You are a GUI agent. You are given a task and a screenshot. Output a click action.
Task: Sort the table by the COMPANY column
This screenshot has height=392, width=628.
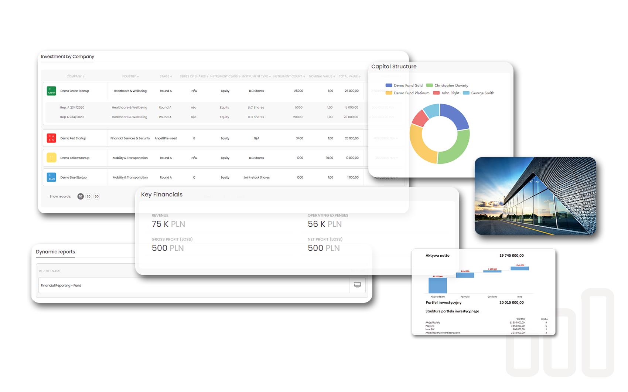pos(75,77)
